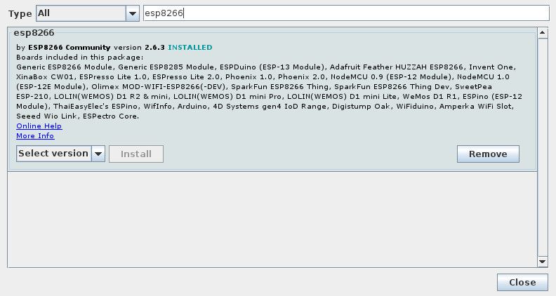Open the Select version dropdown

60,154
